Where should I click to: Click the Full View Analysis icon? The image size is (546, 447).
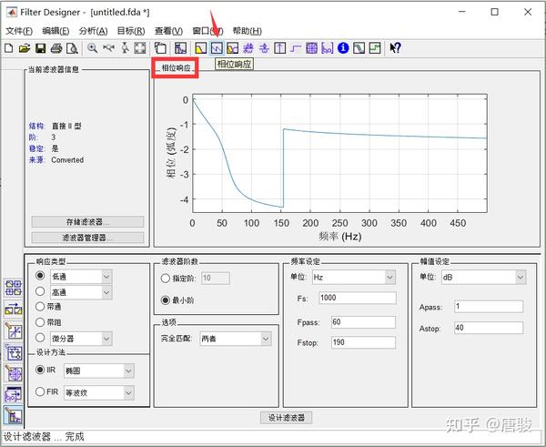(160, 48)
